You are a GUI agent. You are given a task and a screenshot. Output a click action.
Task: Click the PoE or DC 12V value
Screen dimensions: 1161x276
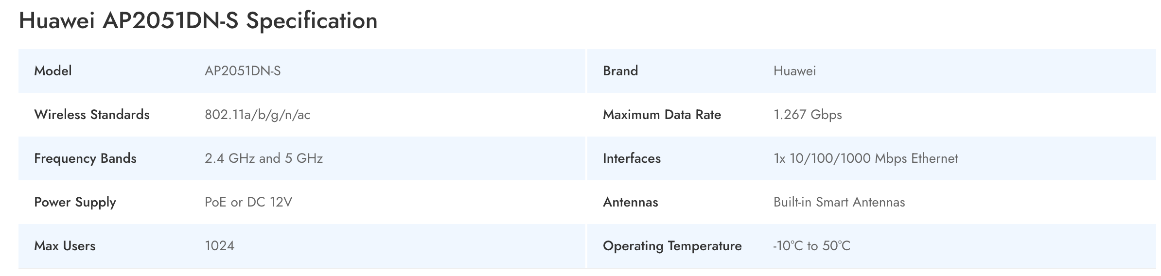(248, 202)
